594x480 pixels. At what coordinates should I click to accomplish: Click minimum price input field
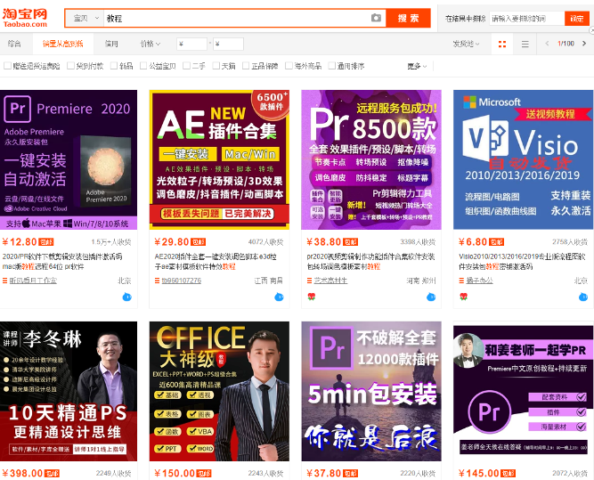click(x=192, y=44)
